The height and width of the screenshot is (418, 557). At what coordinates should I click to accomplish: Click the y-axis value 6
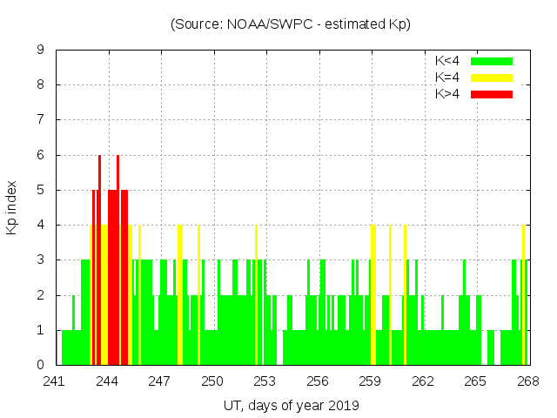41,155
